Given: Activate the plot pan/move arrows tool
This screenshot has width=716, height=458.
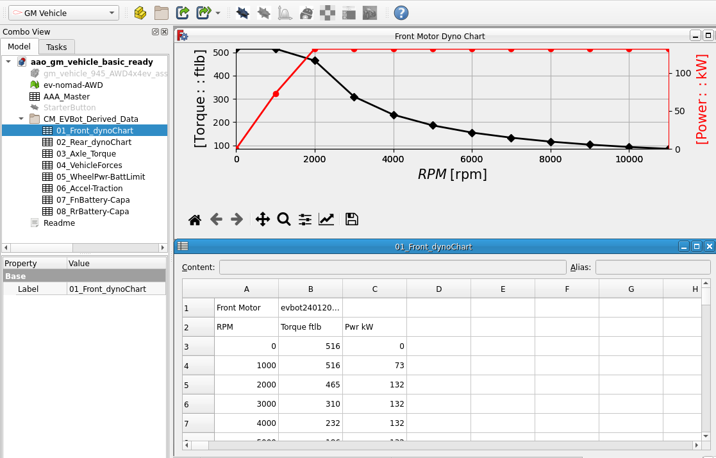Looking at the screenshot, I should 263,219.
